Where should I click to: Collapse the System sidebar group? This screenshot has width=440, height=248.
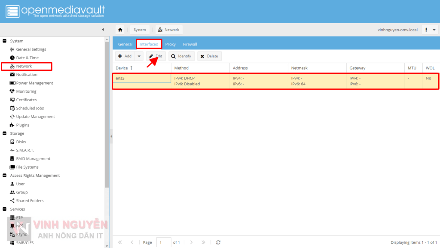click(5, 41)
